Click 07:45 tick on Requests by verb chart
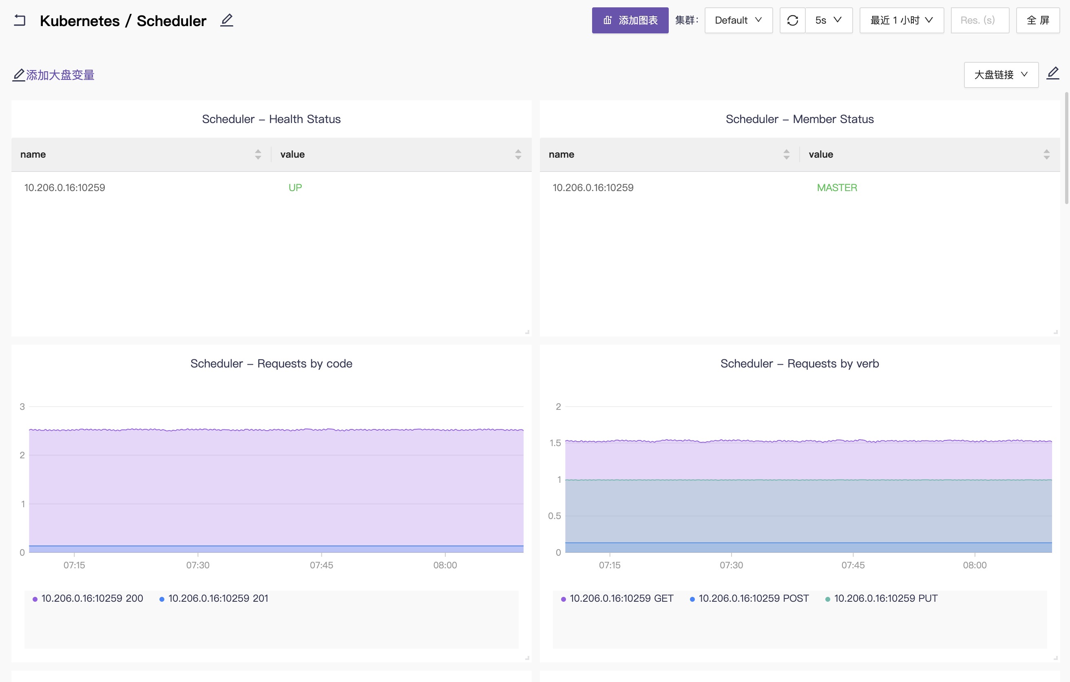Viewport: 1070px width, 682px height. pyautogui.click(x=853, y=565)
